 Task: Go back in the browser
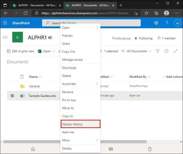point(6,13)
